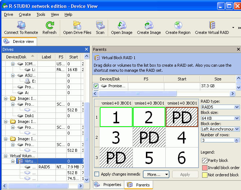
Task: Click the Refresh toolbar icon
Action: (49, 26)
